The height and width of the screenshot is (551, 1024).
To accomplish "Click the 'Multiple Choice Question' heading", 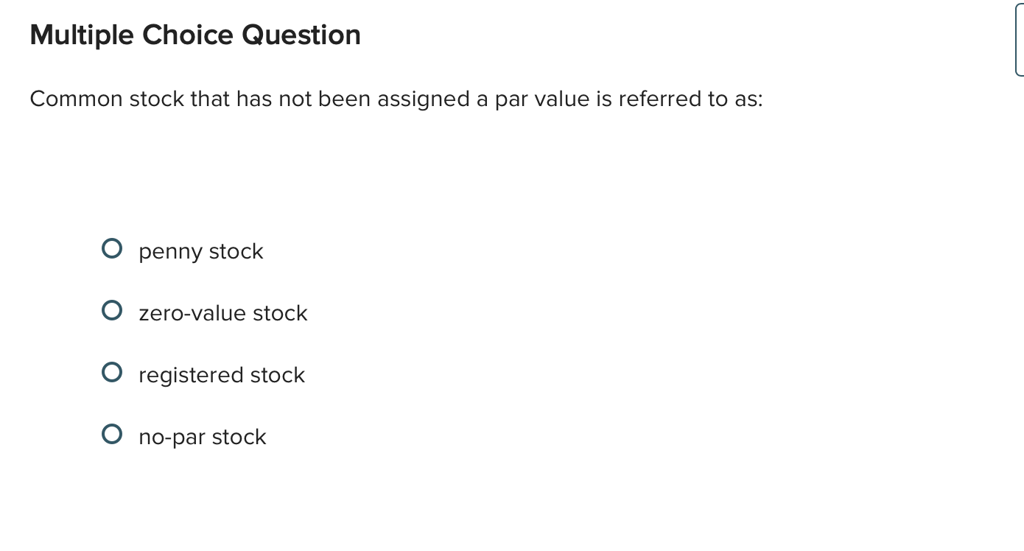I will coord(195,35).
